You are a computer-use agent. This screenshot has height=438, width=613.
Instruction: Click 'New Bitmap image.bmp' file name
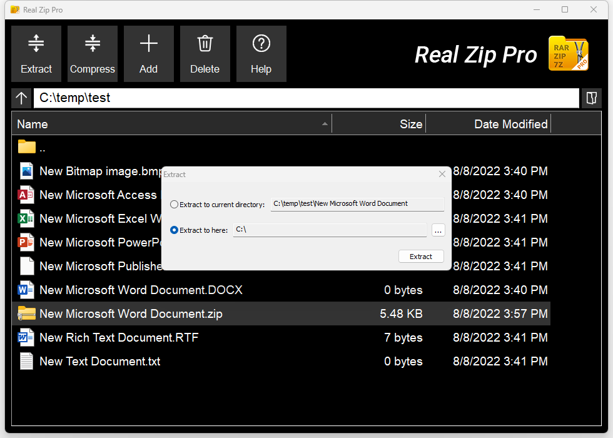pos(101,171)
